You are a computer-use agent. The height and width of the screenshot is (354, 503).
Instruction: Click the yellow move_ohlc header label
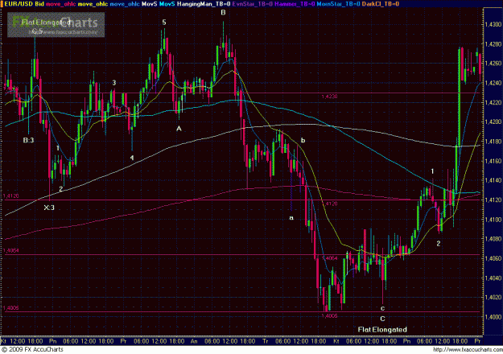(93, 4)
